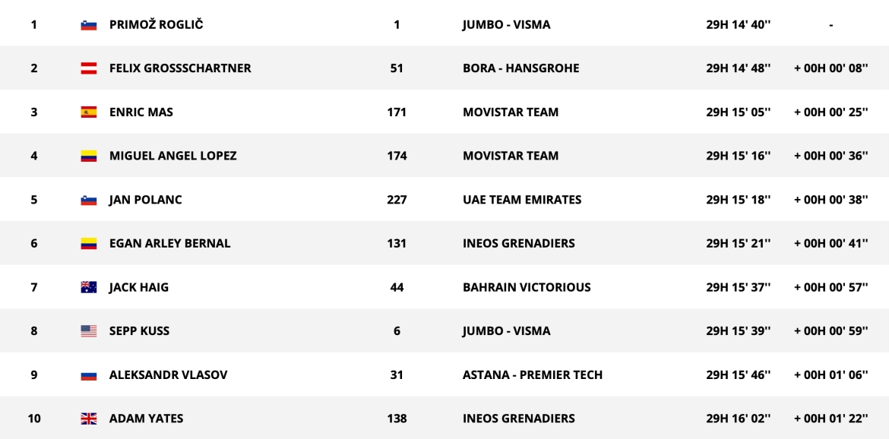
Task: Open rider Primož Roglič's profile
Action: [156, 24]
